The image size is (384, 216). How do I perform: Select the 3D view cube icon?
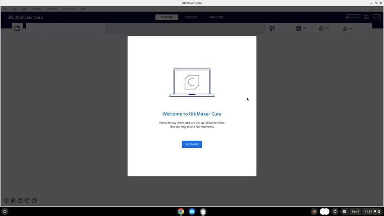(x=6, y=200)
